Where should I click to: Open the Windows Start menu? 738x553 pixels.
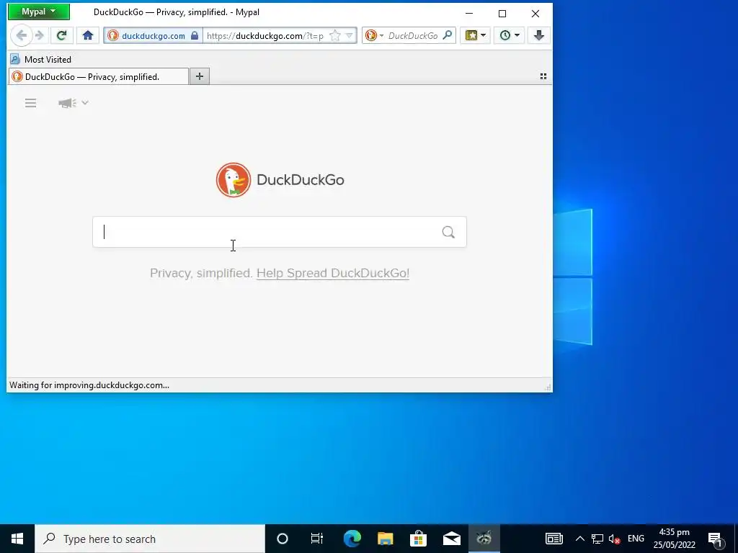pyautogui.click(x=17, y=539)
